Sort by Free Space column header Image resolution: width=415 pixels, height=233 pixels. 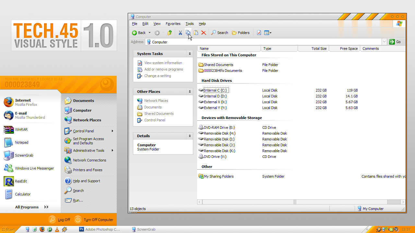click(344, 49)
